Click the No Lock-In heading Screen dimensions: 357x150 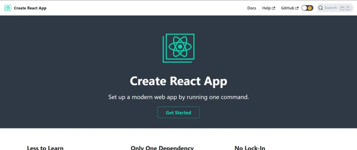250,148
